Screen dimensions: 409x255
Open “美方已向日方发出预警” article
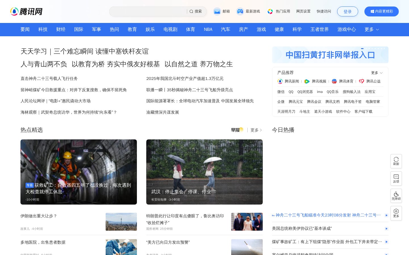[x=168, y=242]
